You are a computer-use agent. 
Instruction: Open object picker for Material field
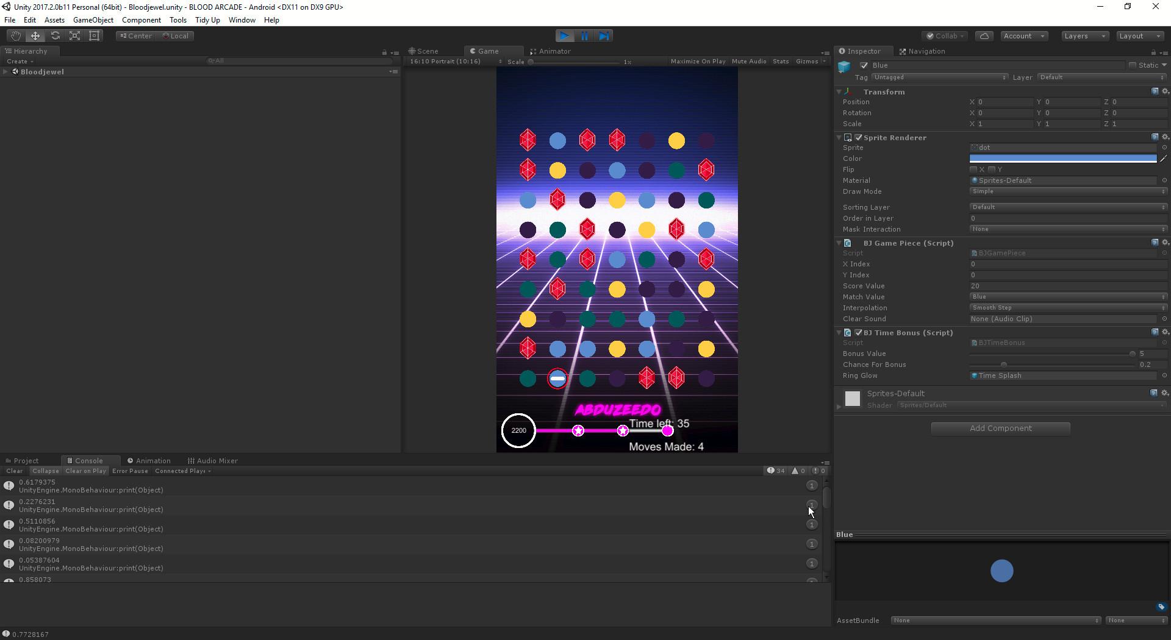click(x=1164, y=180)
